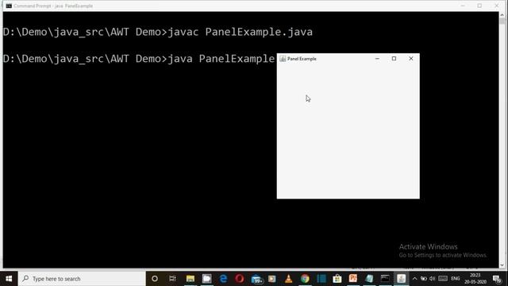Open Task View in the taskbar

pos(172,279)
